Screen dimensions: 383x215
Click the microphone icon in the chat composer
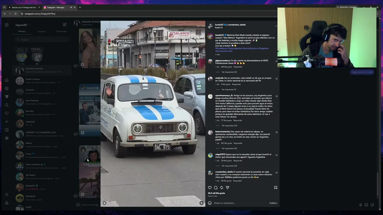361,205
